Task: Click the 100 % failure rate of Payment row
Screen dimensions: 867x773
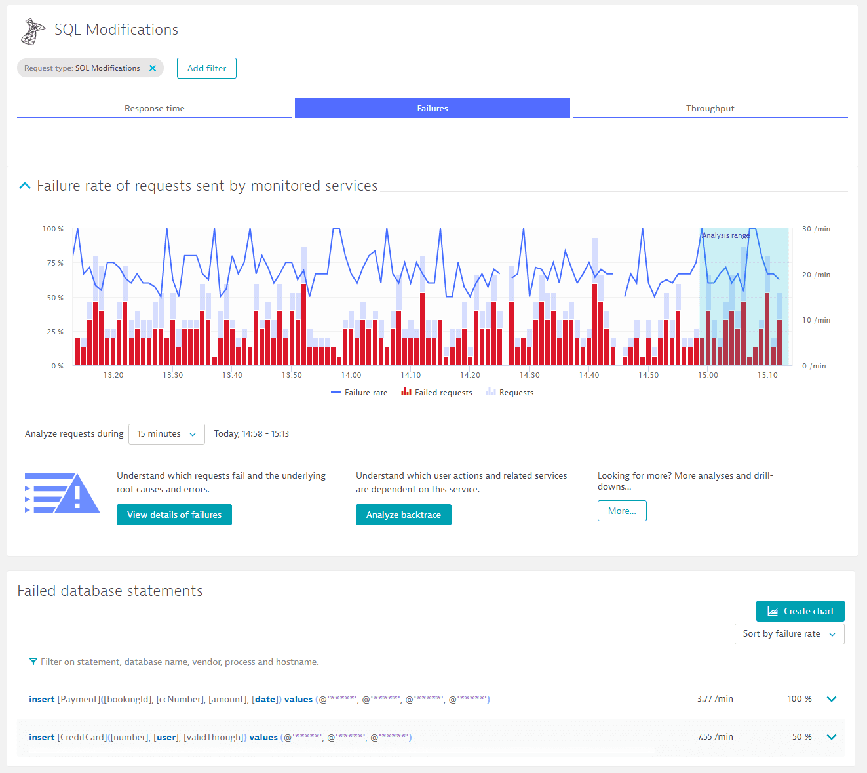Action: pyautogui.click(x=800, y=699)
